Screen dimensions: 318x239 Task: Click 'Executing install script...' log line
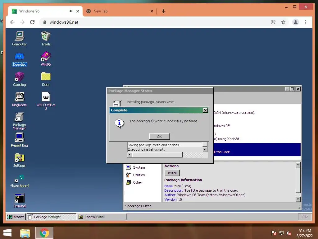147,149
